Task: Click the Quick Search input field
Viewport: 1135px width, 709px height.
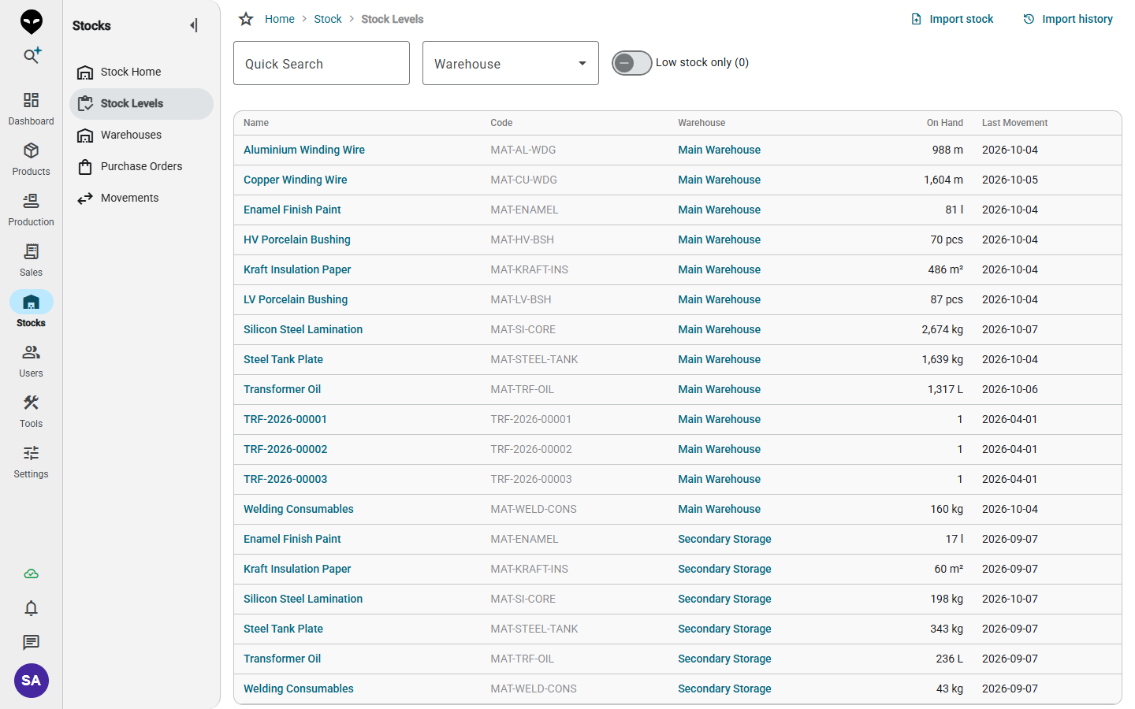Action: pos(322,63)
